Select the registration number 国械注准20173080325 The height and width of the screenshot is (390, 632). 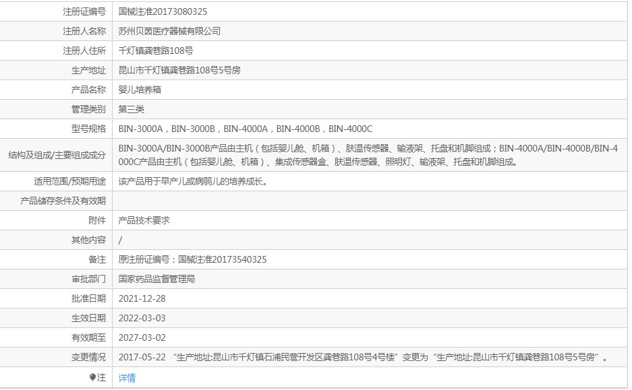163,11
